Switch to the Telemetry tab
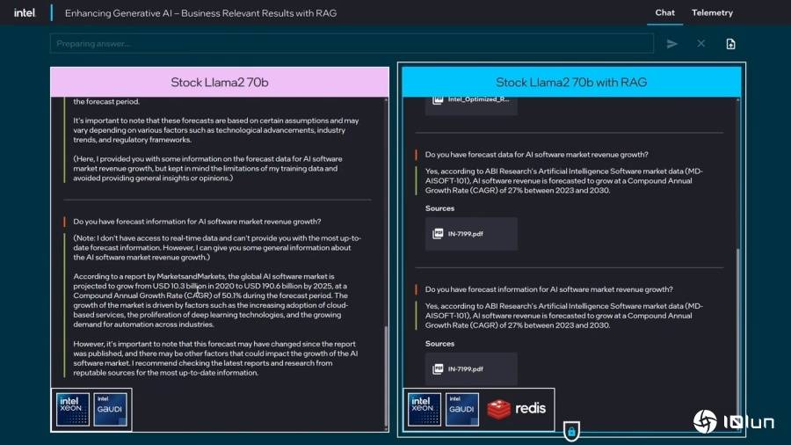Screen dimensions: 791x445 712,12
